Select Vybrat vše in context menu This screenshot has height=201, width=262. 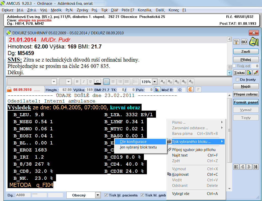coord(196,194)
